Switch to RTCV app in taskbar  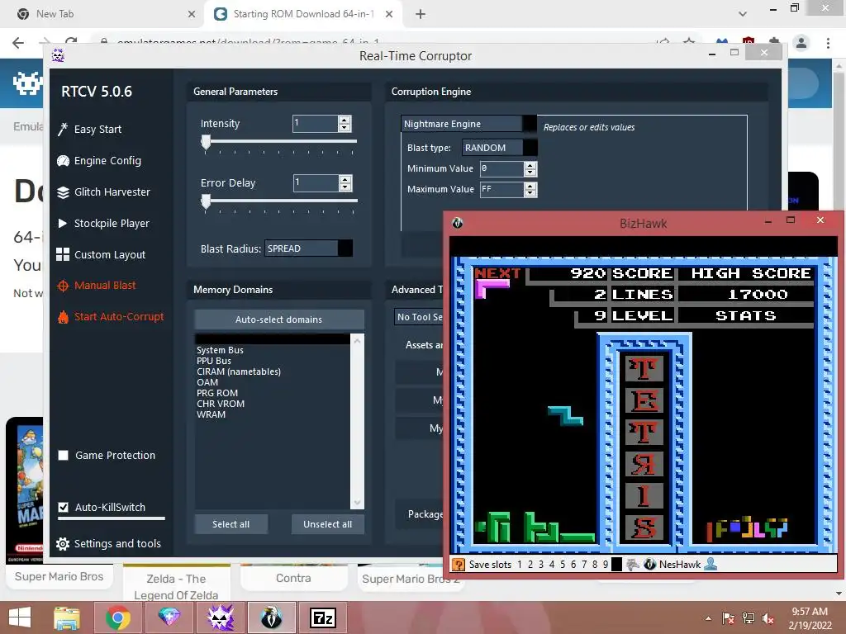tap(220, 617)
